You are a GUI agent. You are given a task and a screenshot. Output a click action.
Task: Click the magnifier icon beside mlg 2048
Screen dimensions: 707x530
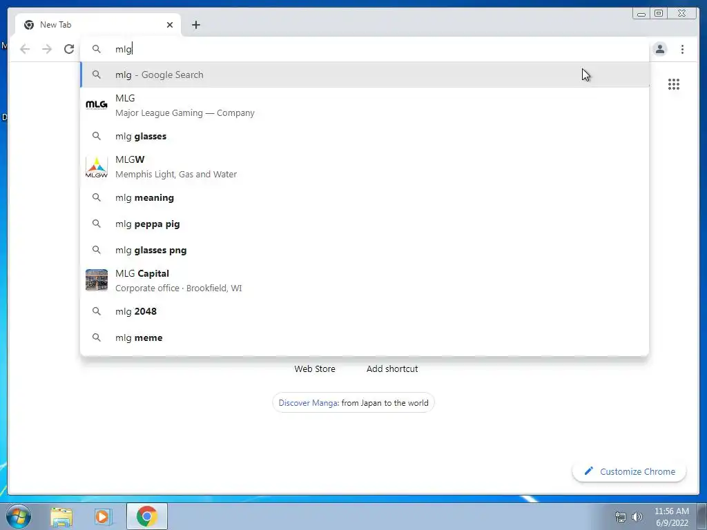97,311
